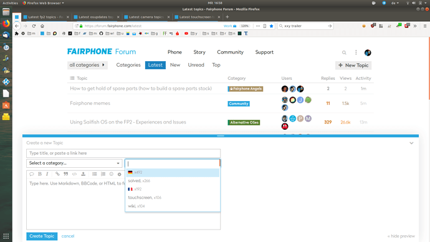Show Unread topics
Screen dimensions: 430x242
[x=196, y=65]
